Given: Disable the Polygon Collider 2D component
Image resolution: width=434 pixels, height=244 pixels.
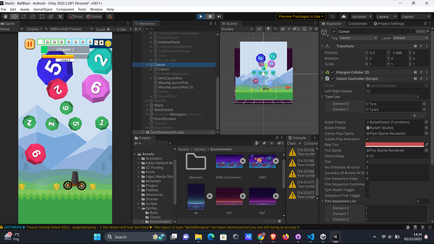Looking at the screenshot, I should point(333,72).
